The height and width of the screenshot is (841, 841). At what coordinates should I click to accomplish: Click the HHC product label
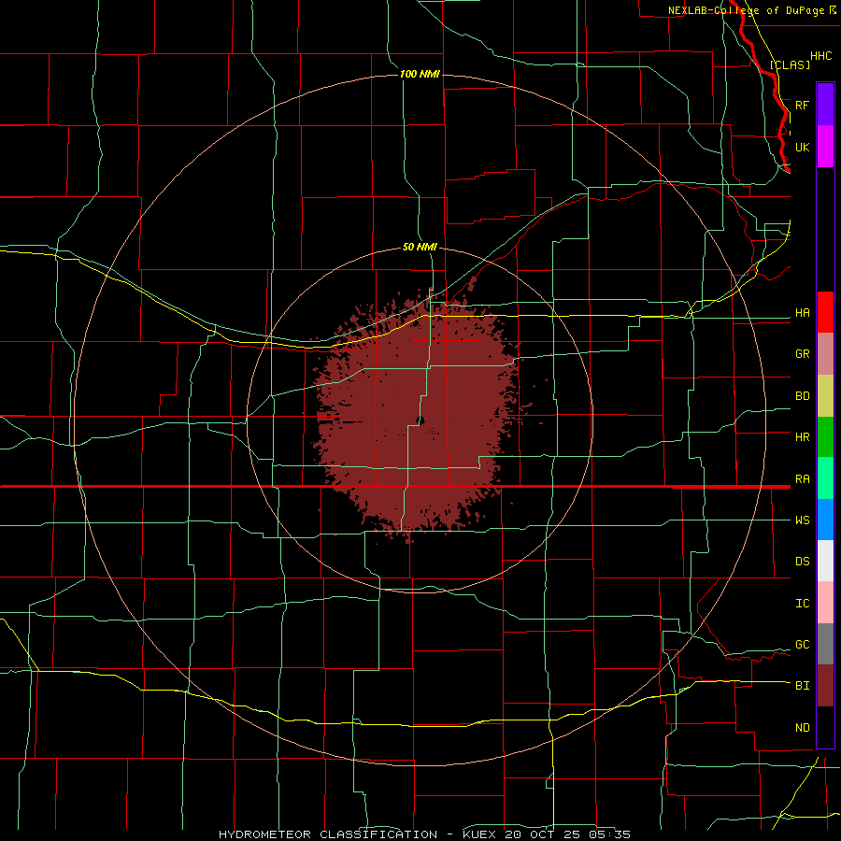(x=820, y=56)
